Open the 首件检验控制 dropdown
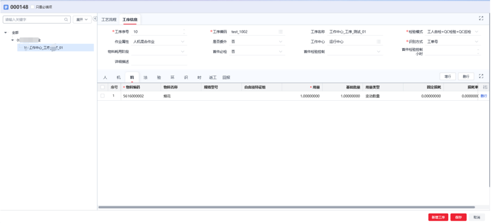 coord(355,51)
